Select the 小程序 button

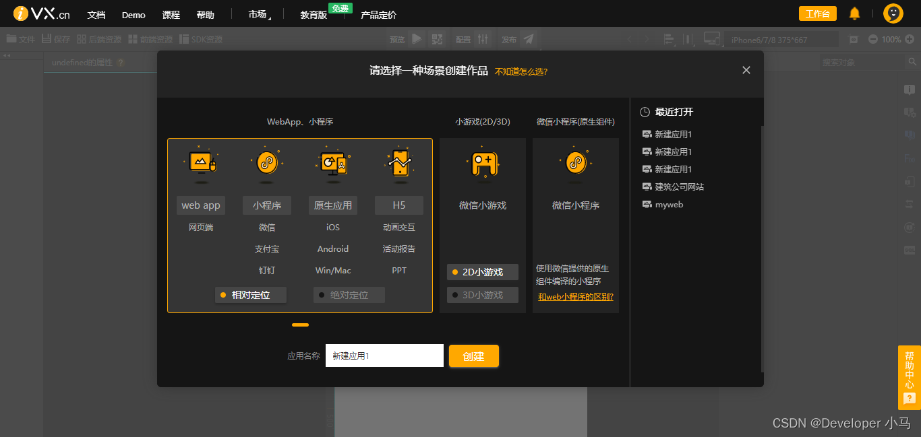pos(267,205)
